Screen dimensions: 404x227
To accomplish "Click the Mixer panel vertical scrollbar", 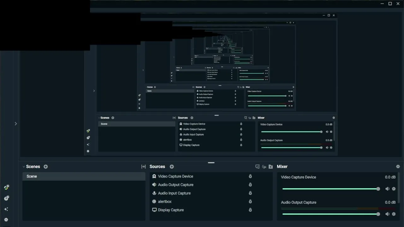I will (x=399, y=188).
